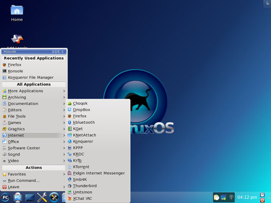Expand the Graphics category arrow
Screen dimensions: 271x203
coord(64,129)
